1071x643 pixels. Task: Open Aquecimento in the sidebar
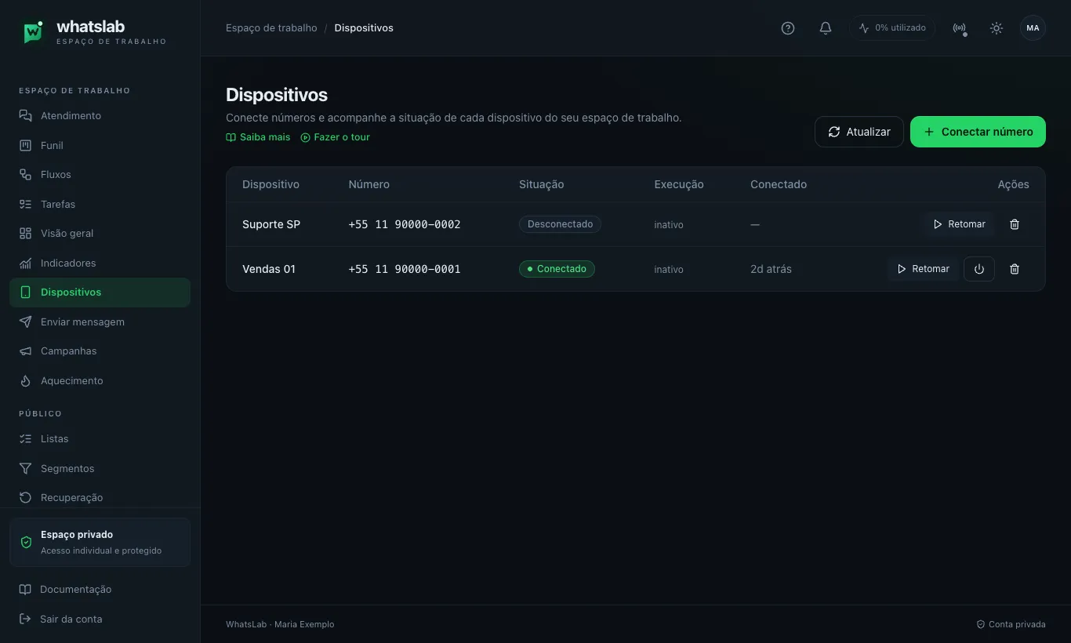pos(100,380)
